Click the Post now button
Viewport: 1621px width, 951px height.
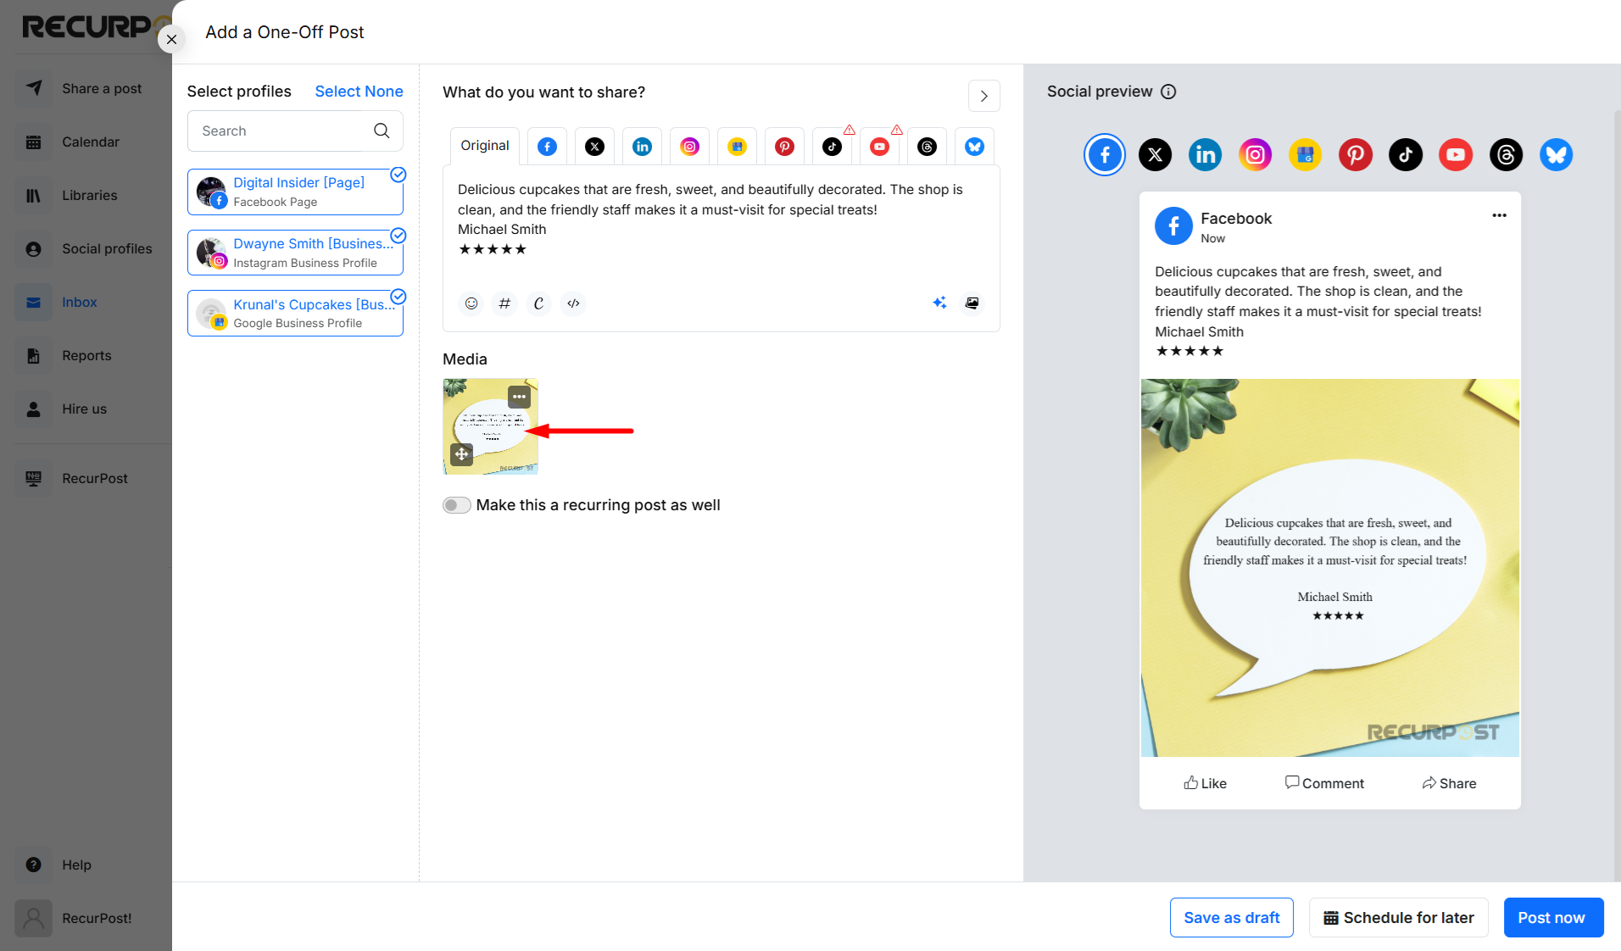pyautogui.click(x=1553, y=918)
